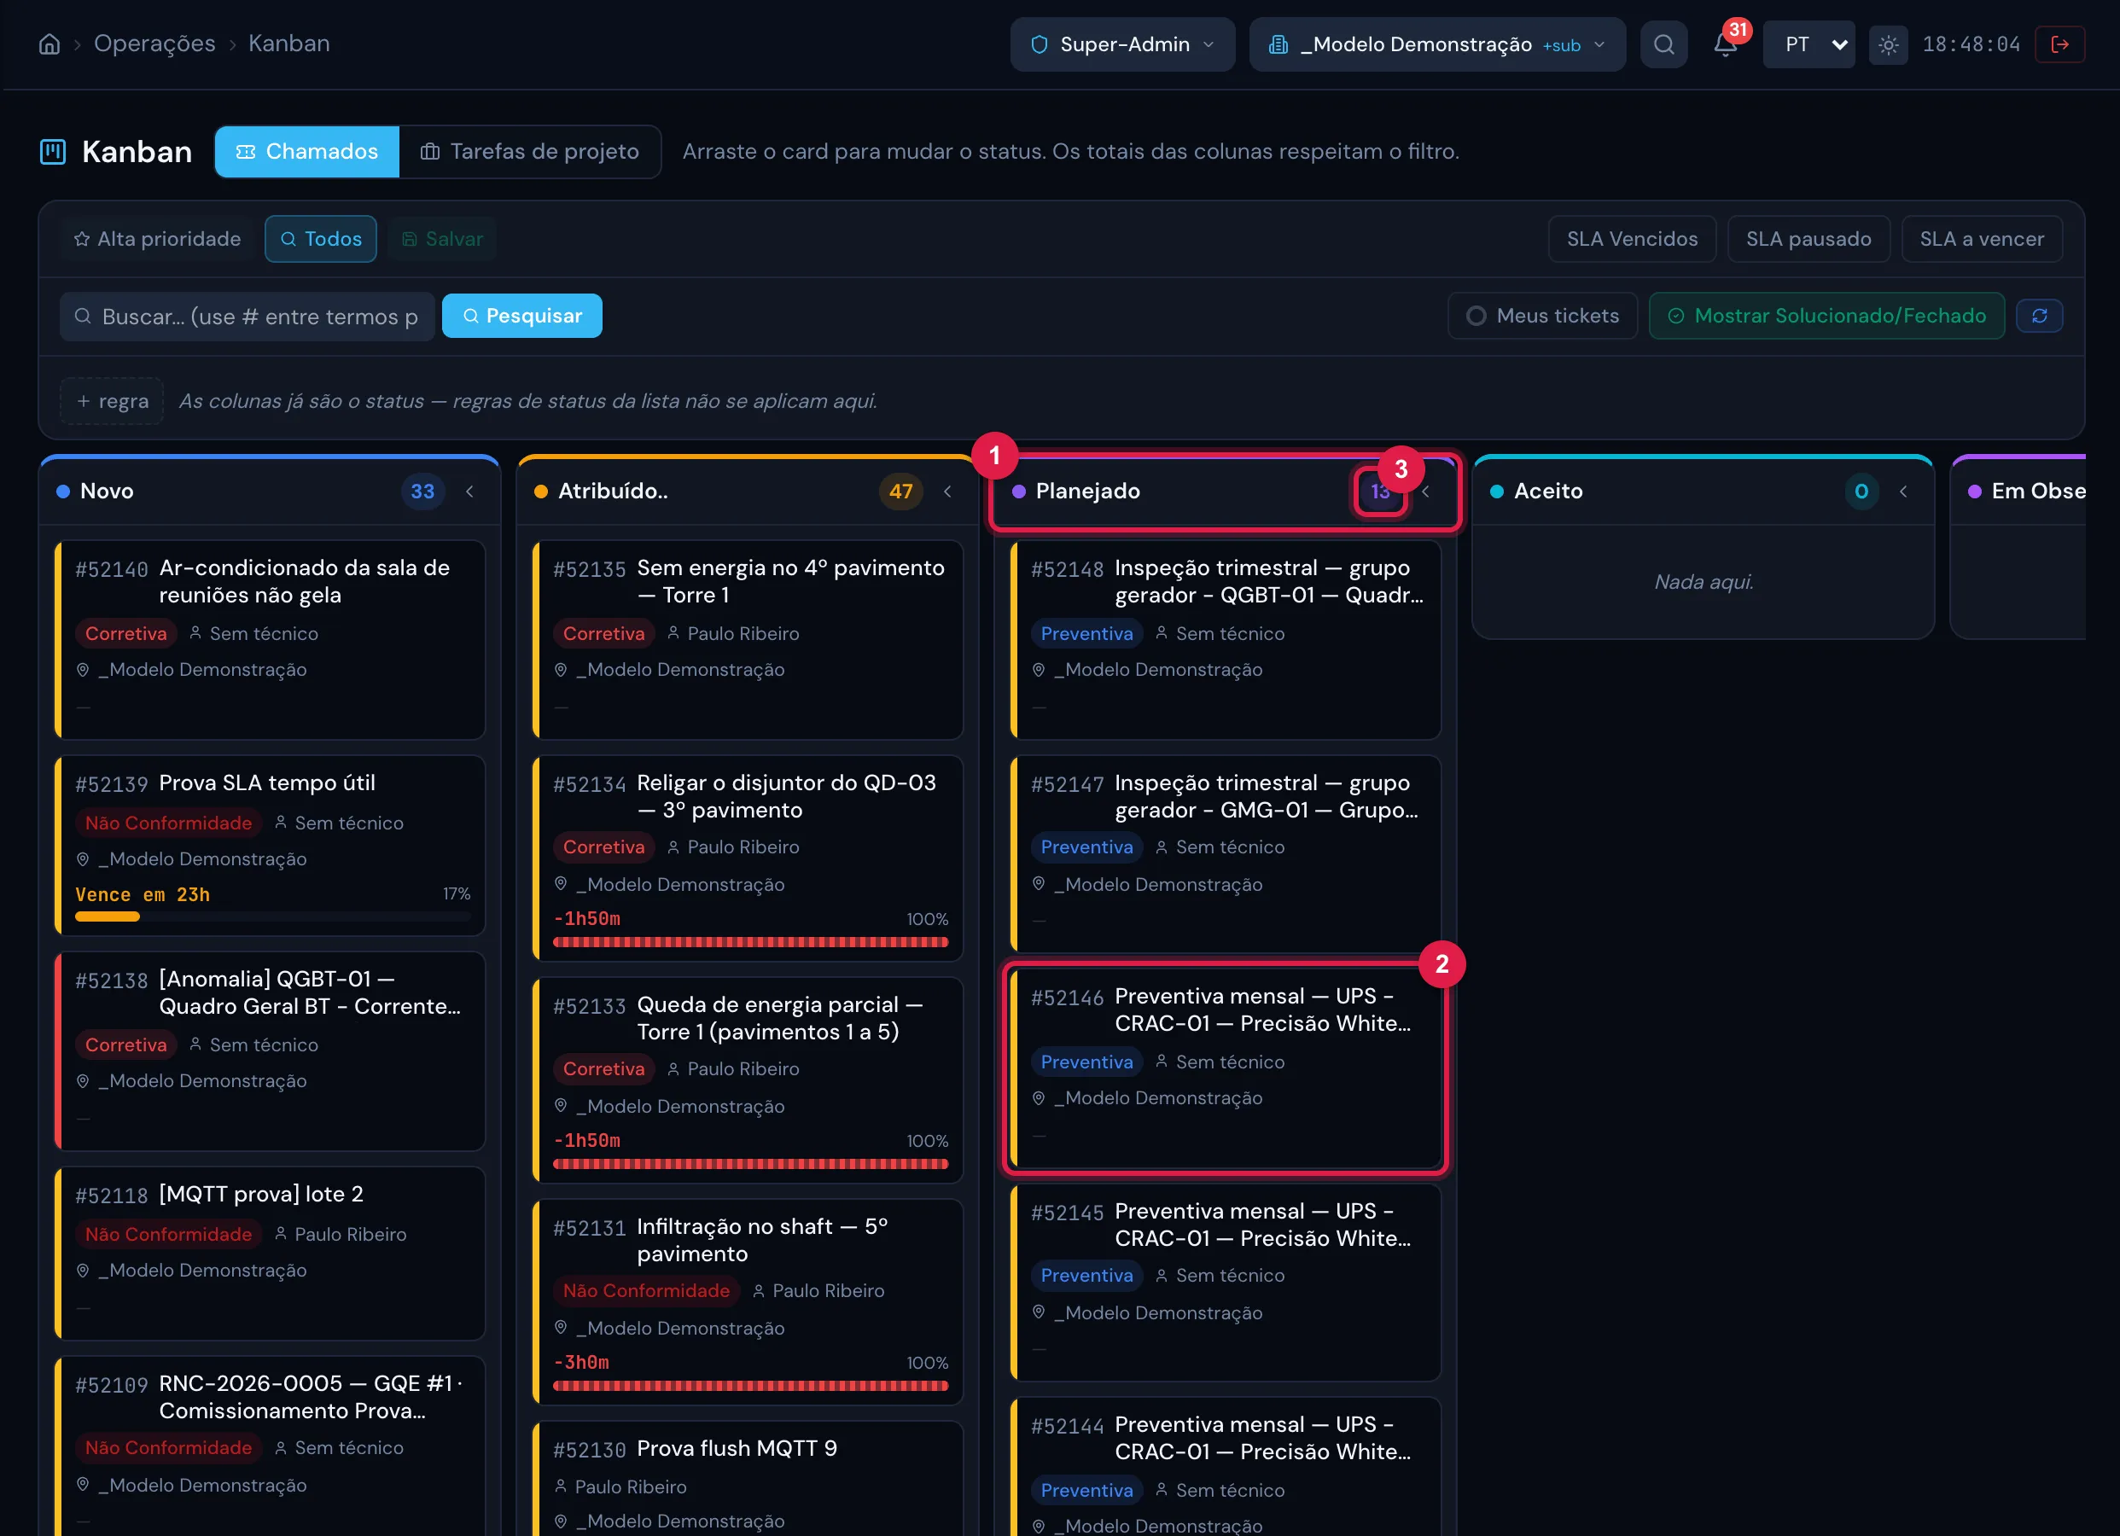Click location icon on #52140 card
Image resolution: width=2120 pixels, height=1536 pixels.
coord(82,671)
